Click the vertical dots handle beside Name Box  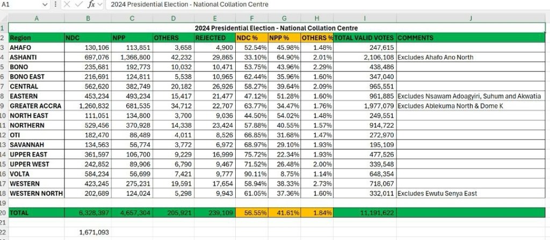click(x=56, y=4)
